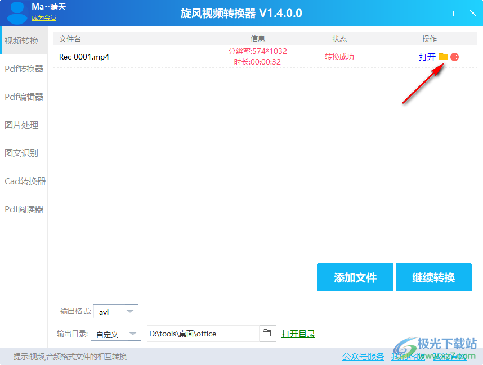The height and width of the screenshot is (365, 483).
Task: Click the 成为会员 membership link
Action: click(43, 18)
